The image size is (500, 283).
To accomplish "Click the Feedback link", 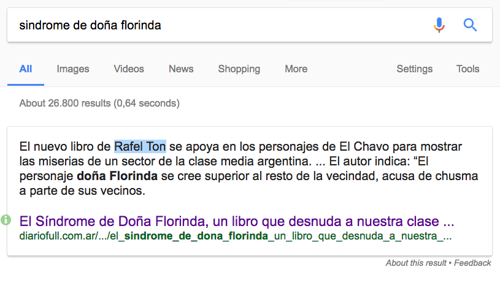I will click(472, 263).
